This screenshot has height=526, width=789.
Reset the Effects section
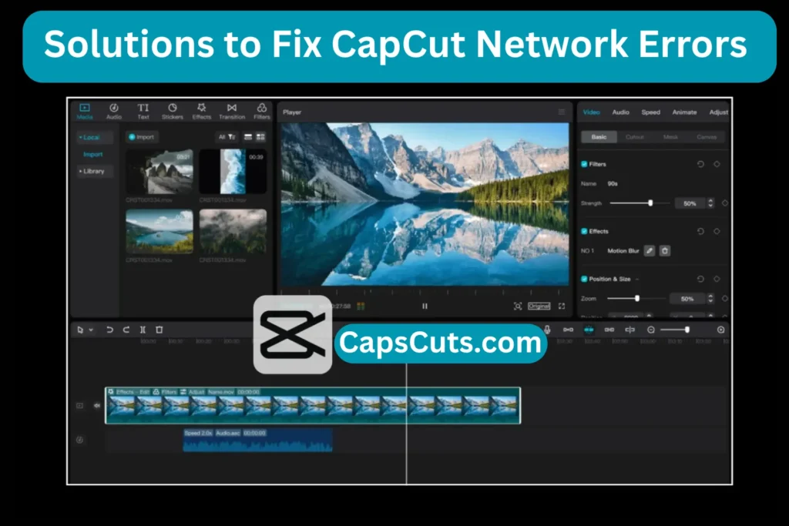(x=700, y=231)
